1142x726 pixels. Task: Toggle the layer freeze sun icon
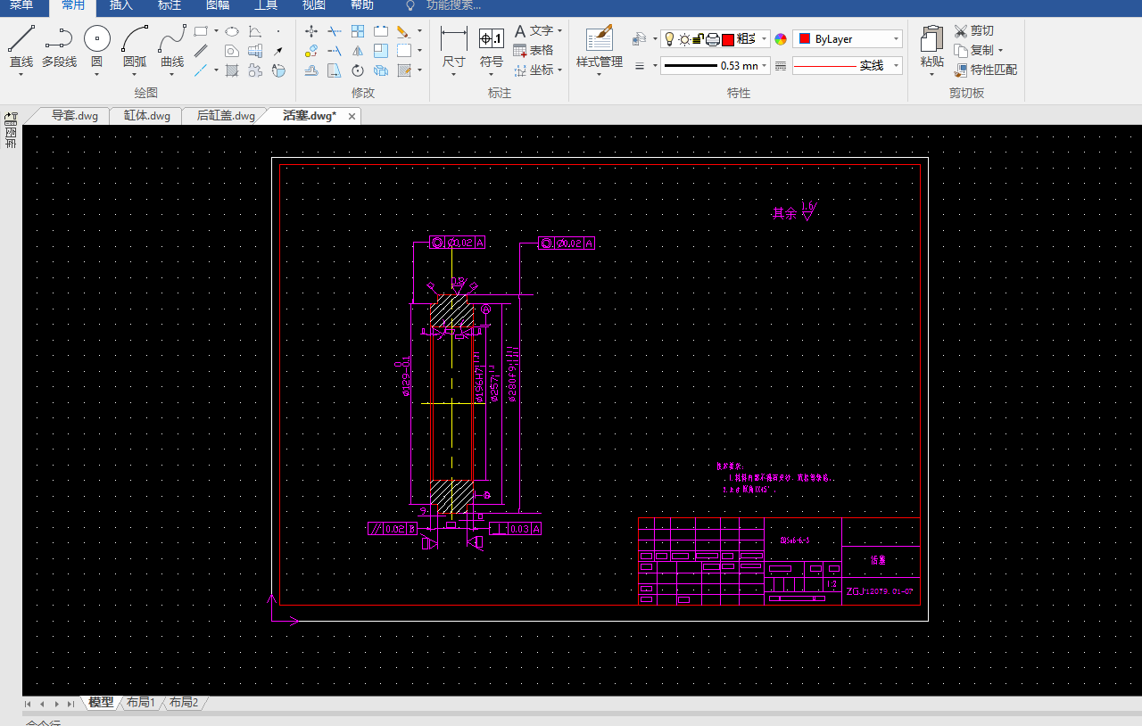tap(684, 39)
